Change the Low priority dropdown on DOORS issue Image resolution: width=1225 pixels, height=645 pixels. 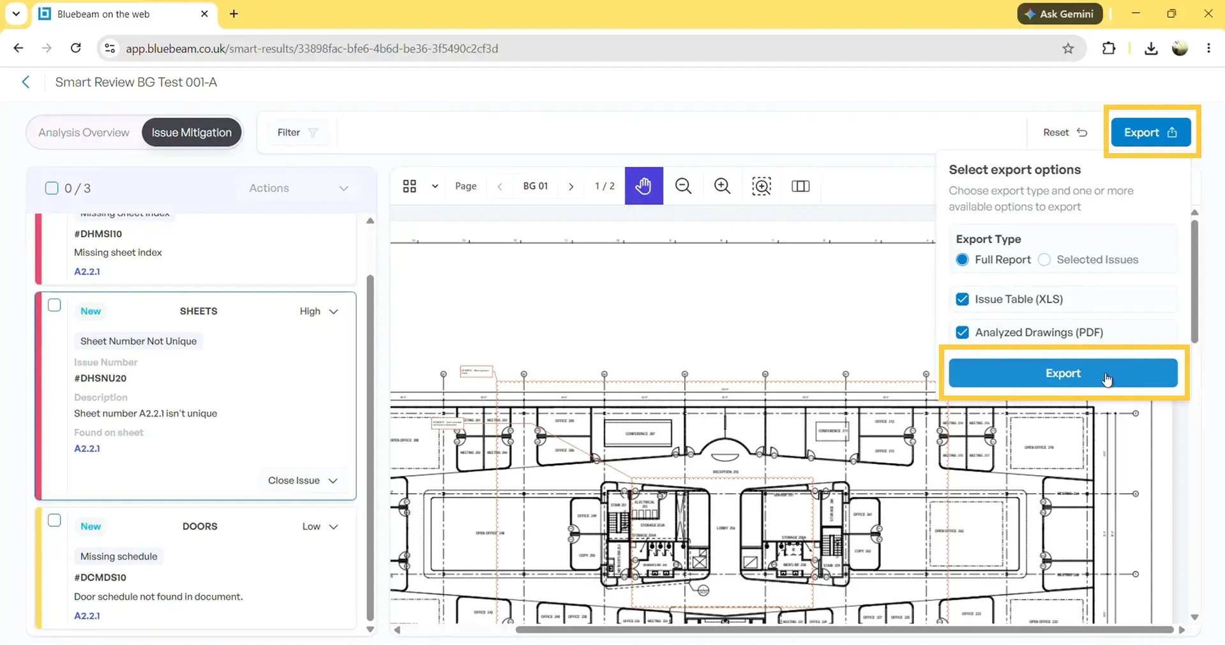tap(320, 526)
